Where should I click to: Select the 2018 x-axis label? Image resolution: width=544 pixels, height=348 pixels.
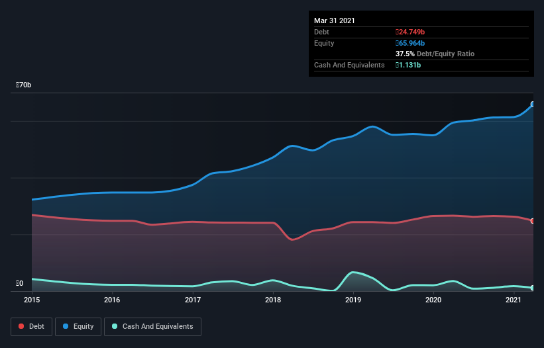tap(273, 300)
